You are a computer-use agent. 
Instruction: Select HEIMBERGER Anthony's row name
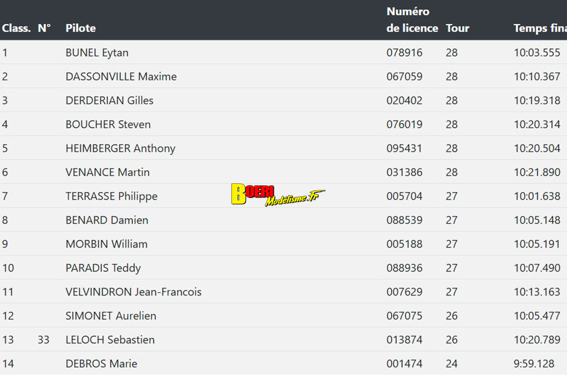click(120, 149)
